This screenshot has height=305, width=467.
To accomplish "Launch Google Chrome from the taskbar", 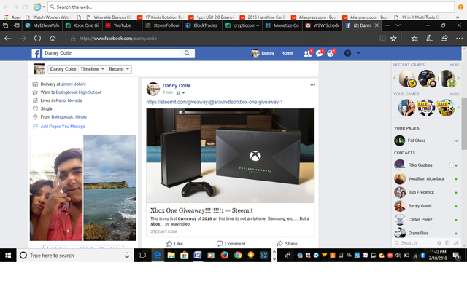I will click(x=238, y=255).
